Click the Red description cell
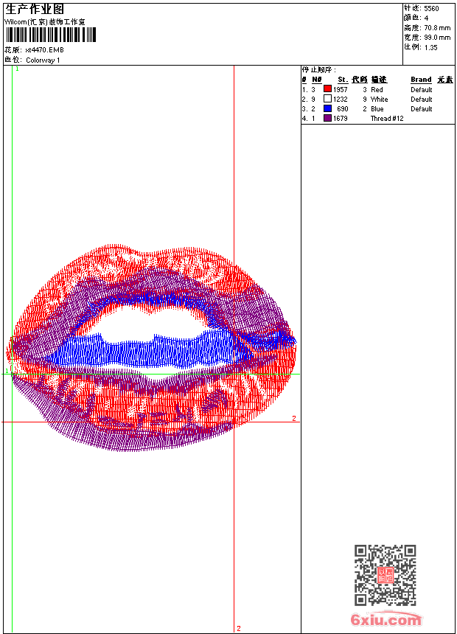 [x=377, y=90]
